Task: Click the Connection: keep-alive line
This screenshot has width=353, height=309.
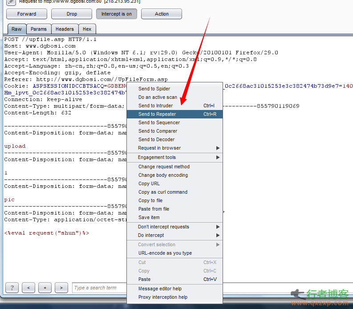Action: 43,100
